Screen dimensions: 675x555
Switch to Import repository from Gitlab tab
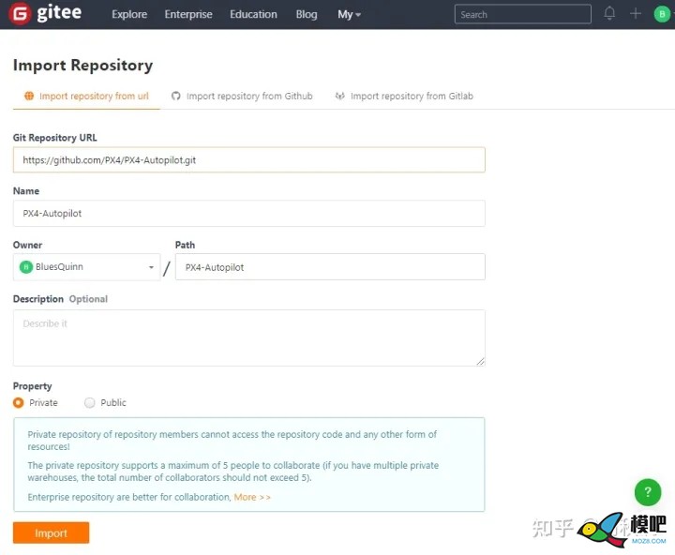click(404, 96)
